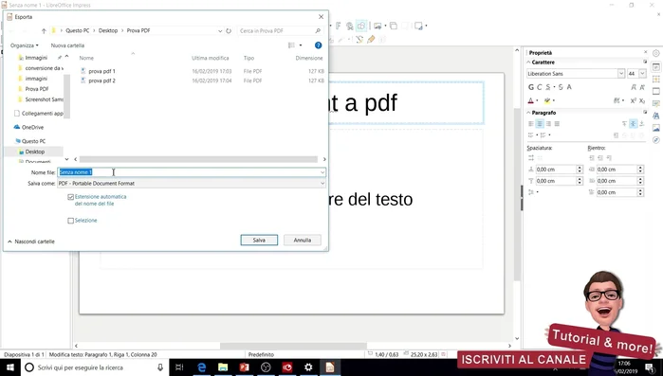
Task: Collapse Paragrafo section
Action: (528, 113)
